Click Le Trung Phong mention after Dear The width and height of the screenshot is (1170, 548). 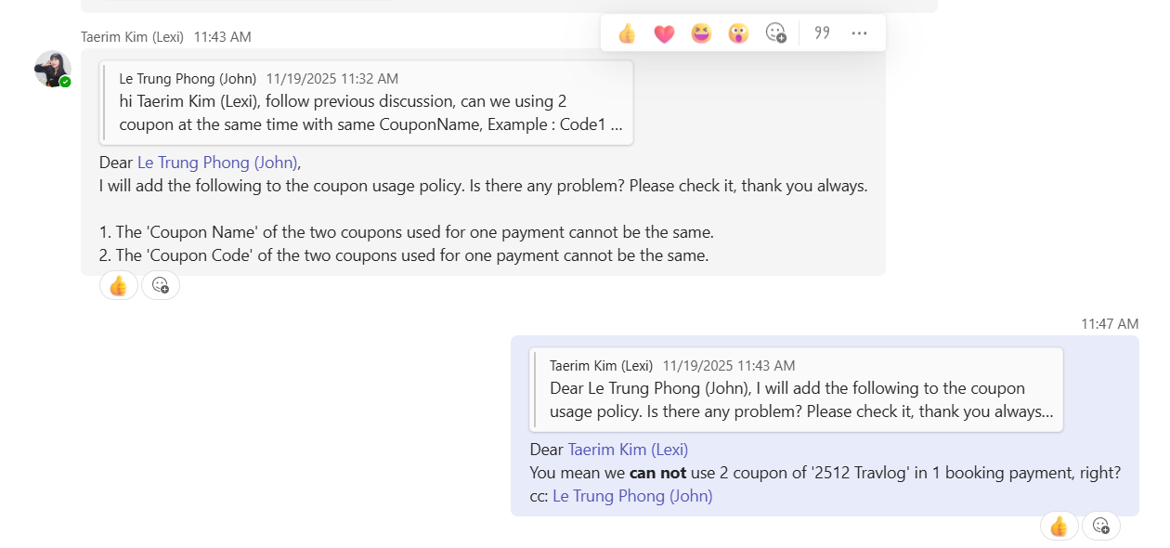217,163
